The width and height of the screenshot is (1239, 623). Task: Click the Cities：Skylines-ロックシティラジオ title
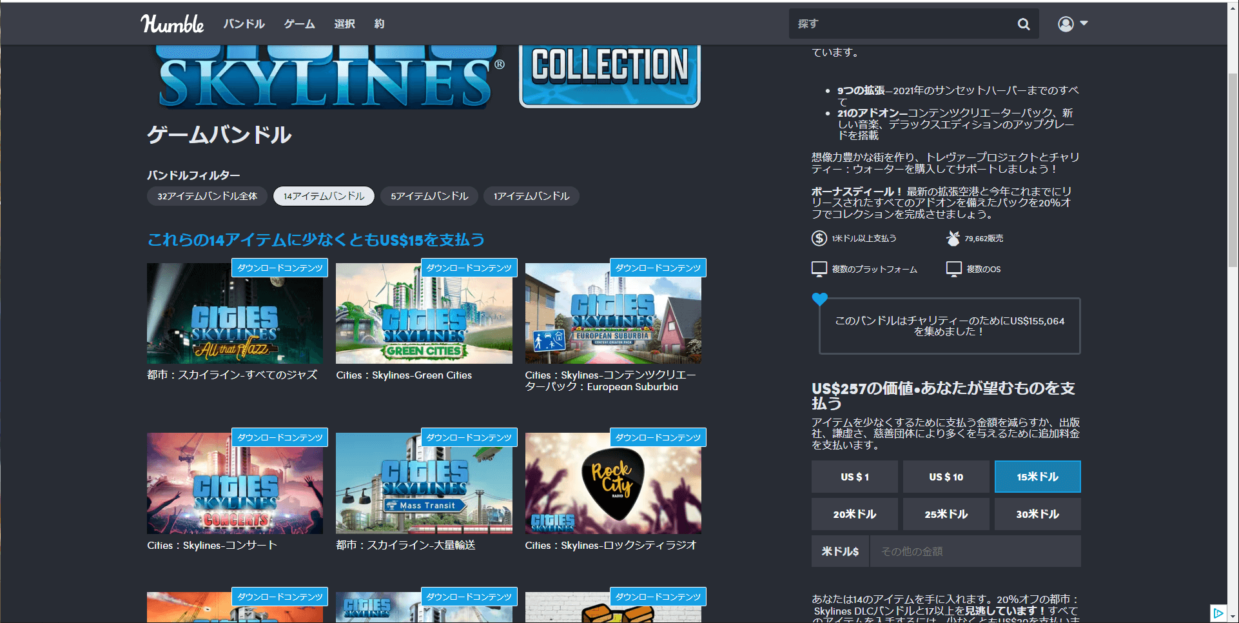click(610, 546)
